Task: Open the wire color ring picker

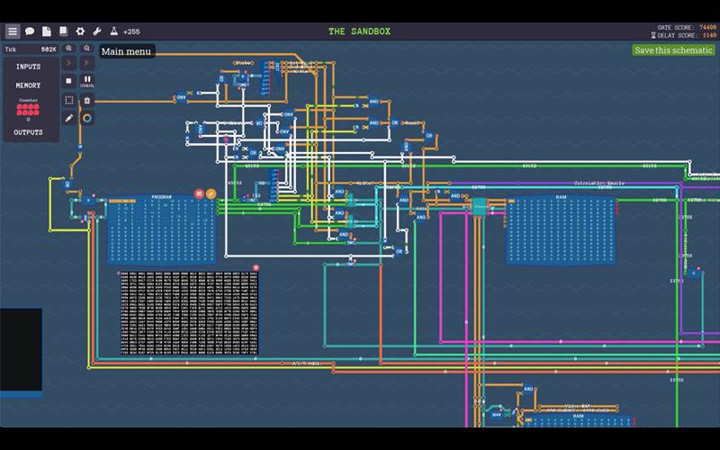Action: click(x=87, y=118)
